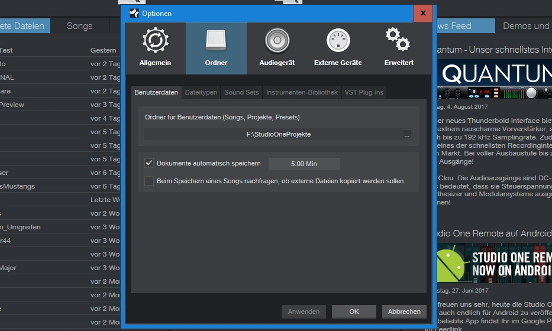Click the Gestern date entry in file list
Image resolution: width=552 pixels, height=331 pixels.
[103, 50]
